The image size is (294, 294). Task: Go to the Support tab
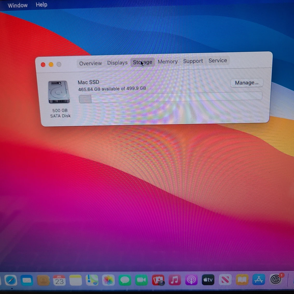click(x=193, y=61)
